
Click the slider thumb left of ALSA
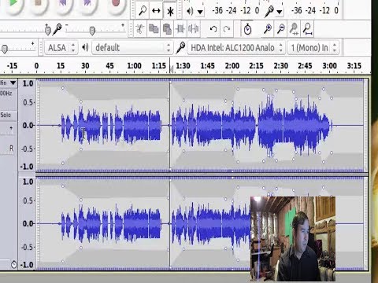pos(5,49)
